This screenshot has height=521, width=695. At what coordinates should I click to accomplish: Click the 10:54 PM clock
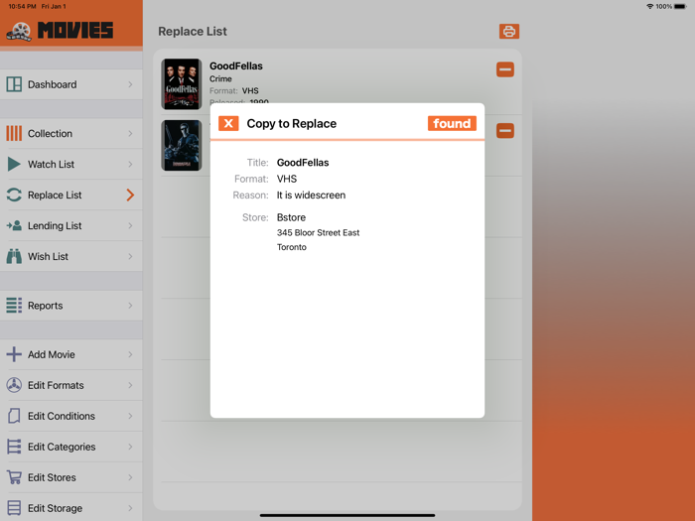click(x=22, y=6)
